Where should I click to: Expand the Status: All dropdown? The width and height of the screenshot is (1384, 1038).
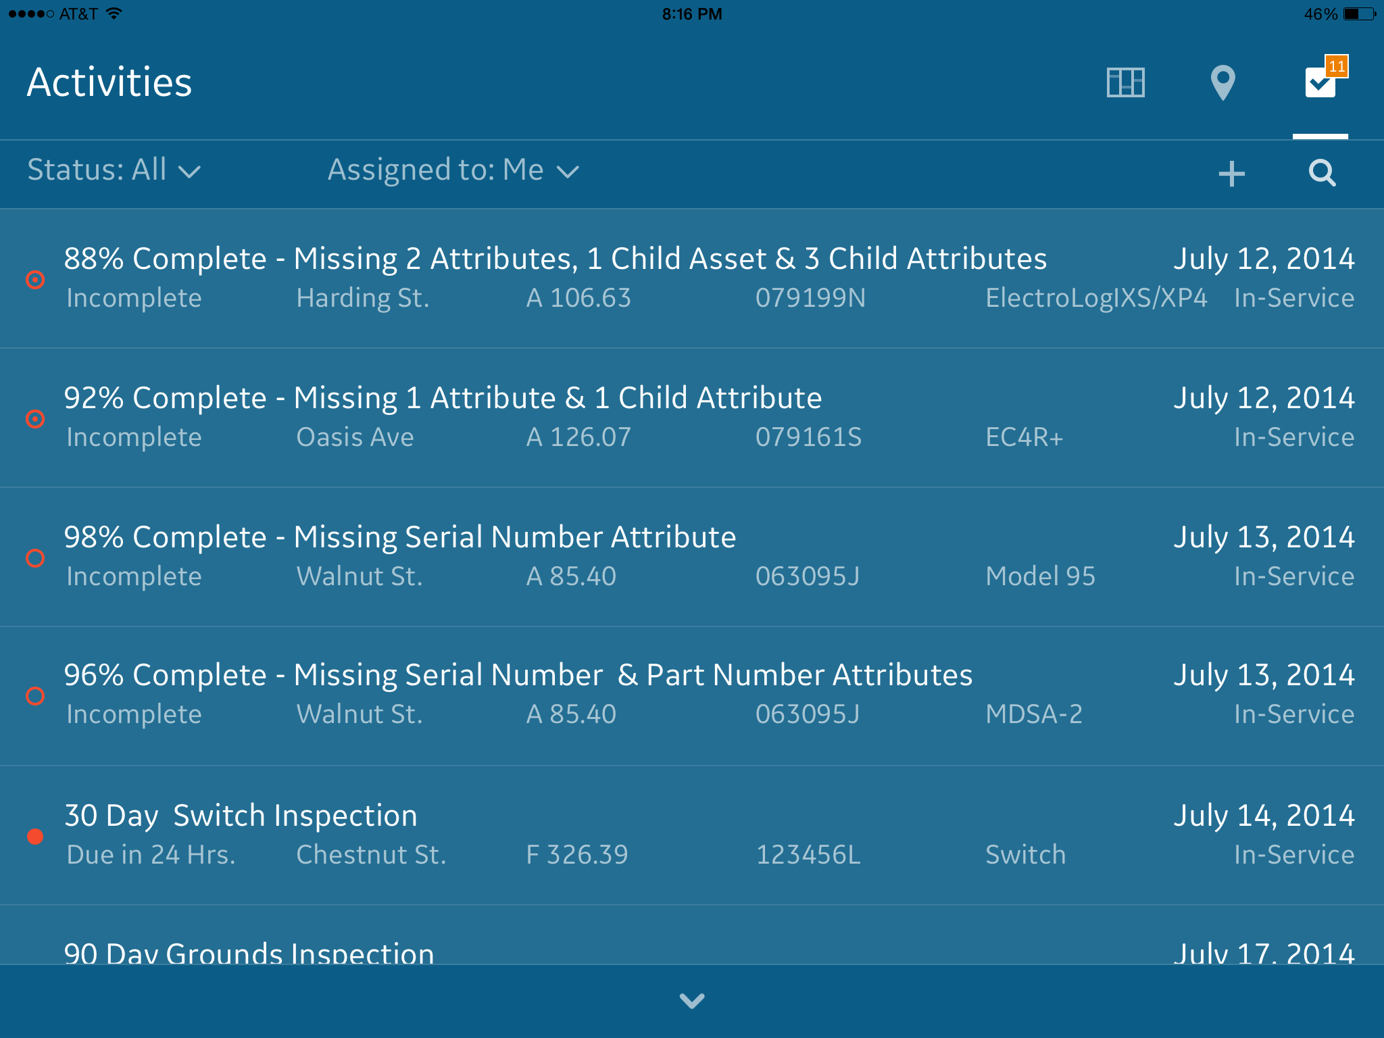point(114,170)
